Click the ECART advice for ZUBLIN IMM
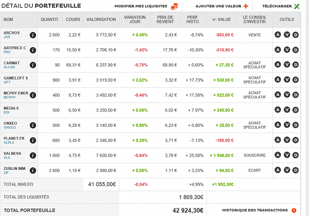Image resolution: width=309 pixels, height=216 pixels. [x=254, y=170]
